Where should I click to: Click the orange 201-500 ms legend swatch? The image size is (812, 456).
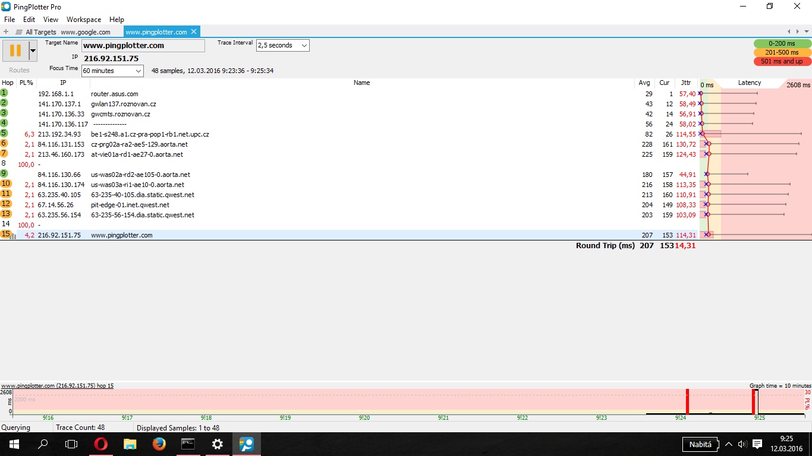pyautogui.click(x=782, y=52)
